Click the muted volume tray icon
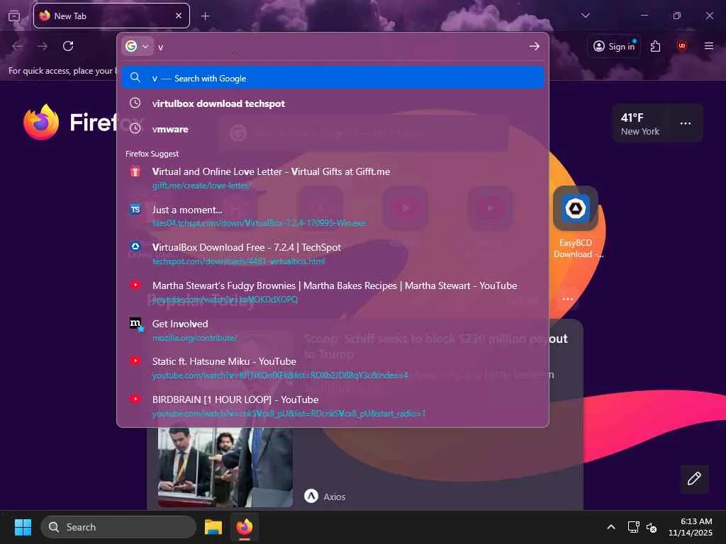Viewport: 726px width, 544px height. coord(652,527)
